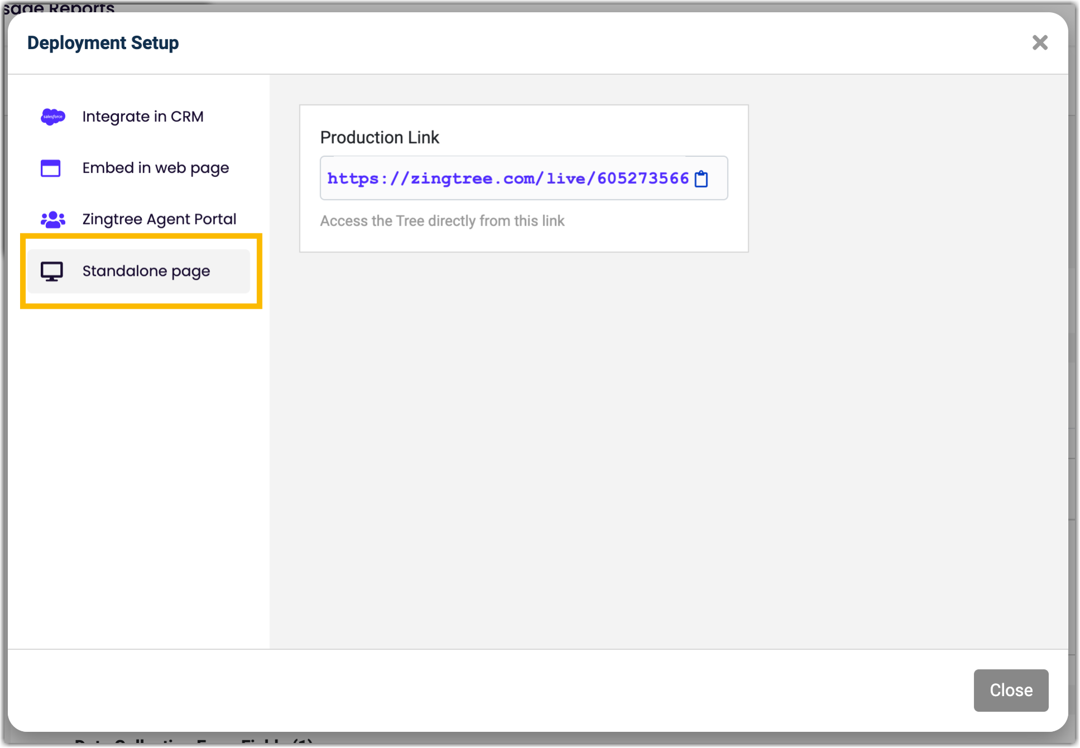Switch to Zingtree Agent Portal
The width and height of the screenshot is (1080, 748).
159,219
